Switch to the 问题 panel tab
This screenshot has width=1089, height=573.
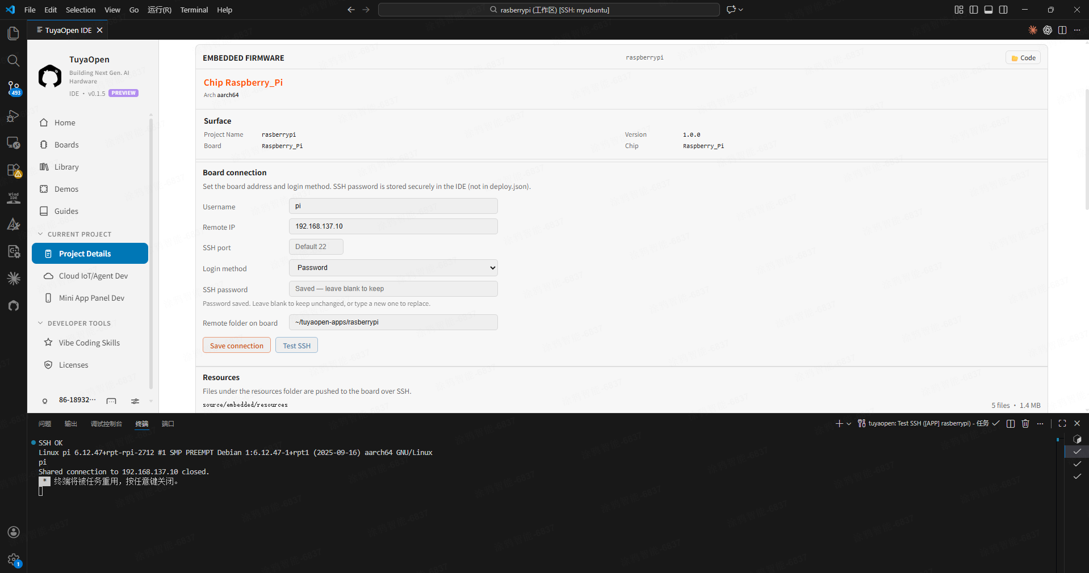[45, 424]
